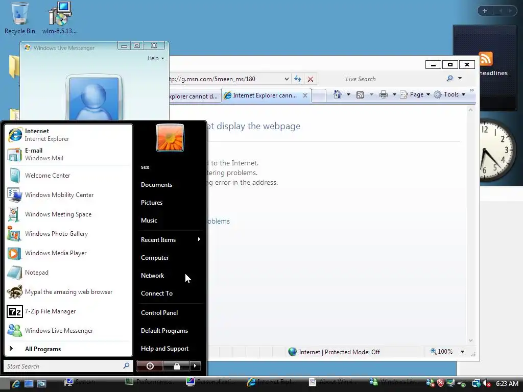The image size is (523, 392).
Task: Open Windows Mail E-mail entry
Action: pyautogui.click(x=68, y=154)
